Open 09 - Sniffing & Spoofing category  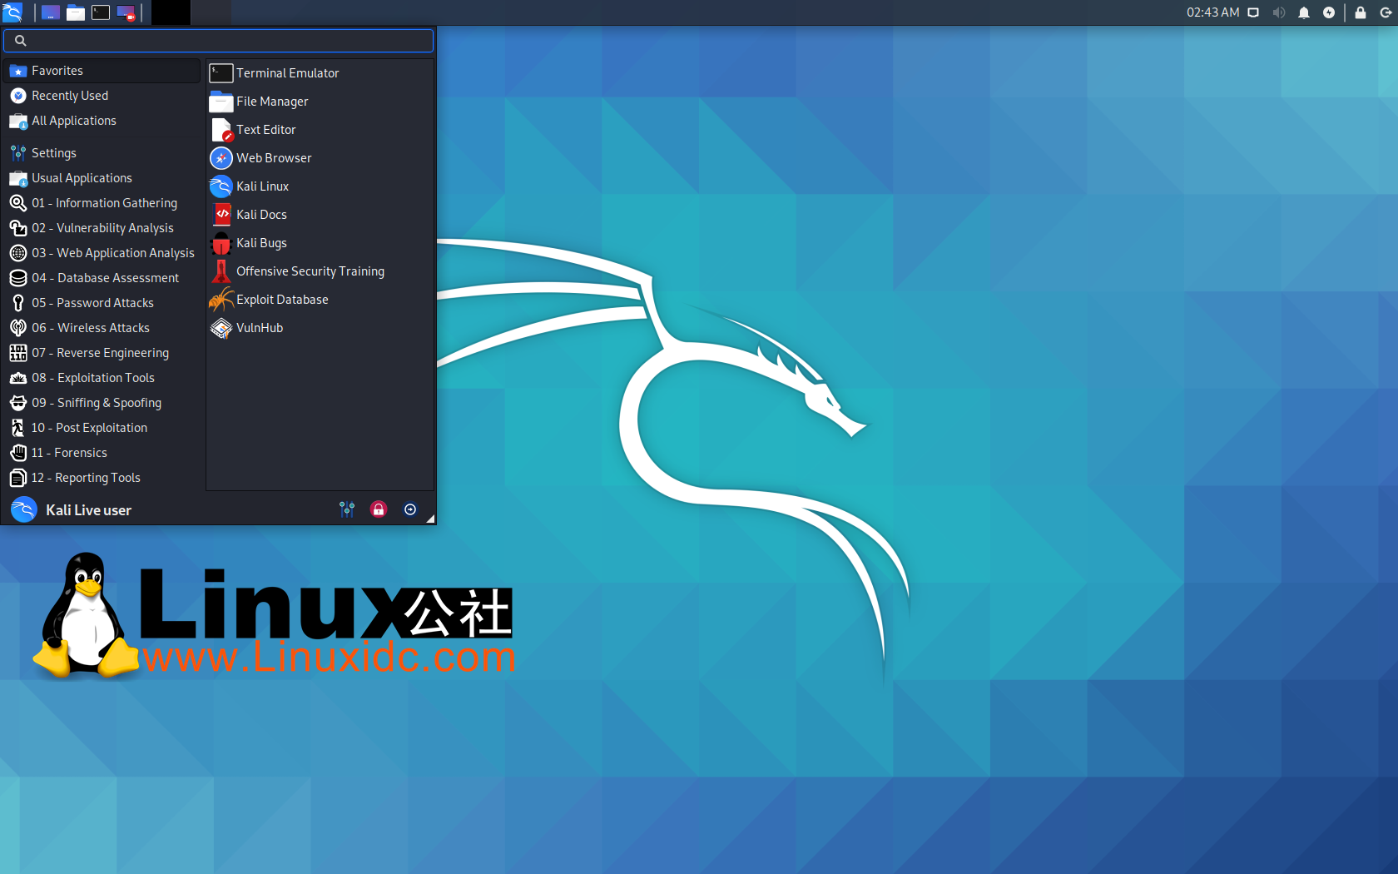pos(102,403)
